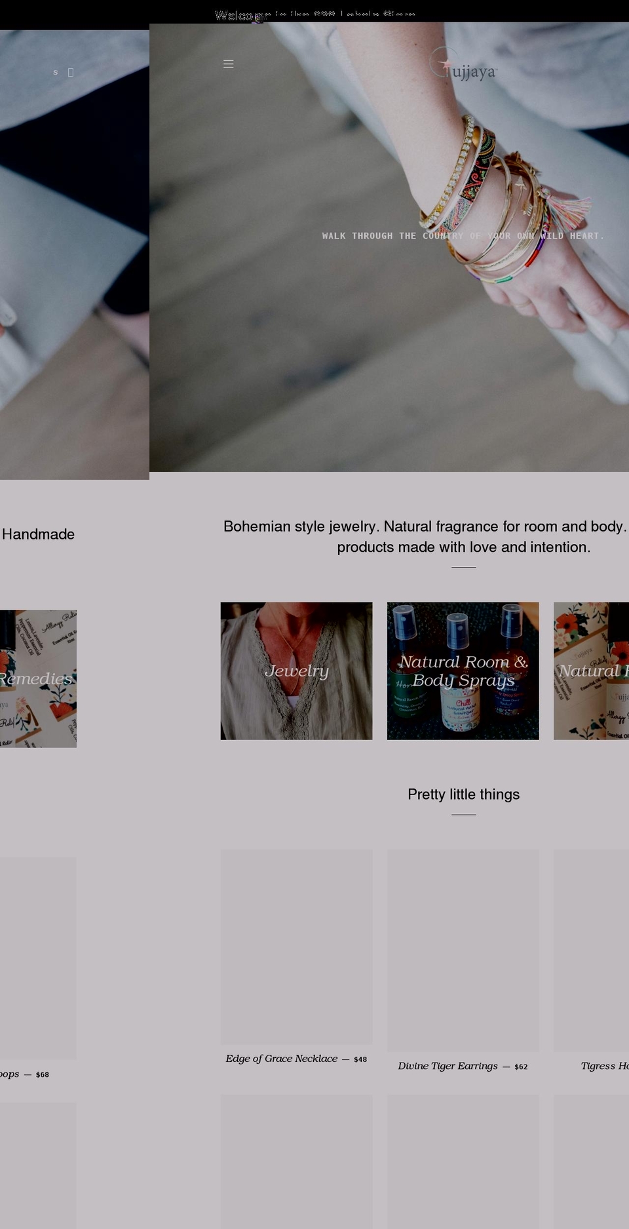Click the 'Tigress' product title
The width and height of the screenshot is (629, 1229).
605,1066
